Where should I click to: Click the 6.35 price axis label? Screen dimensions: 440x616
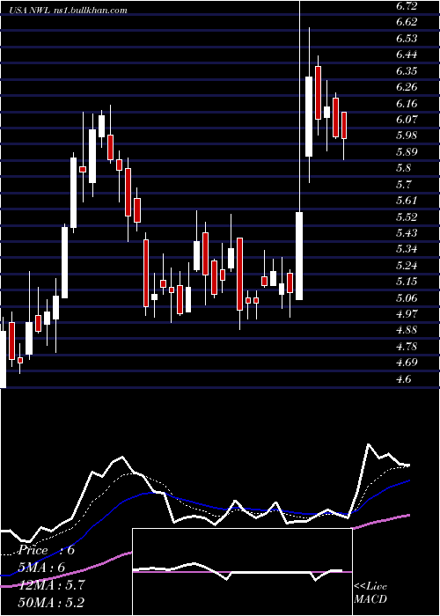(x=407, y=71)
